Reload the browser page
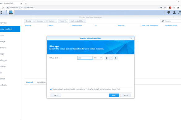The width and height of the screenshot is (181, 120). pyautogui.click(x=3, y=8)
